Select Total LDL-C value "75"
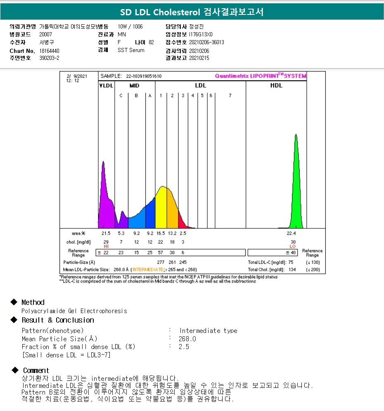The image size is (384, 411). click(x=291, y=262)
